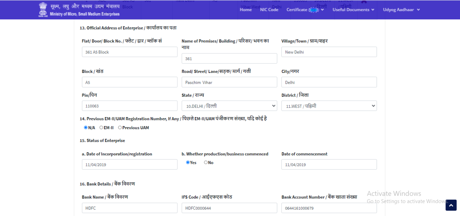Click the Road/Street/Lane field with Paschim Vihar

(229, 82)
